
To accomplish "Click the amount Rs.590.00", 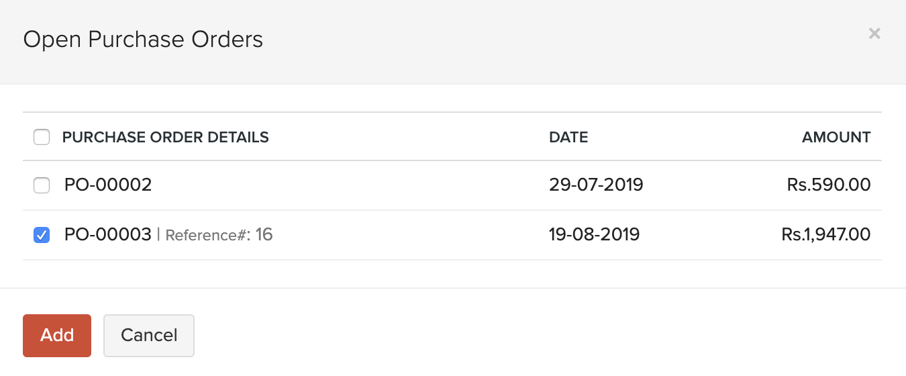I will [x=829, y=185].
